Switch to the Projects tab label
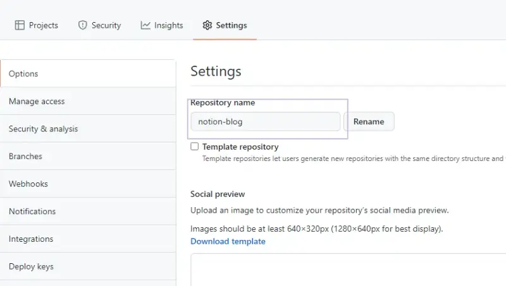The width and height of the screenshot is (506, 286). (x=43, y=25)
